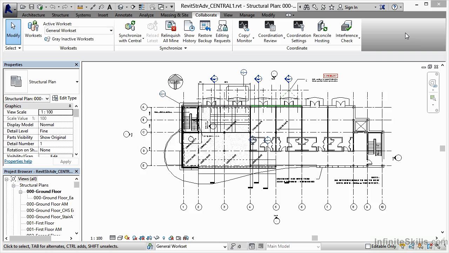
Task: Switch to the Annotate ribbon tab
Action: click(123, 15)
